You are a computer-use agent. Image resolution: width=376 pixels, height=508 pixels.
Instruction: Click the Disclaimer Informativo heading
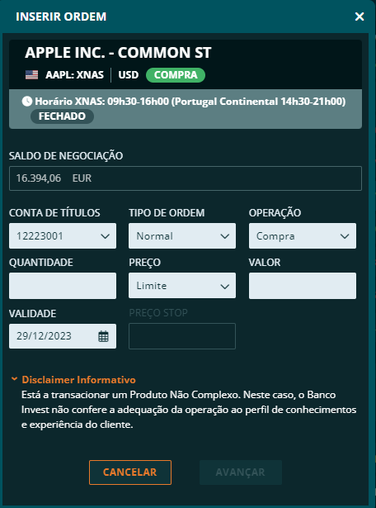(x=78, y=379)
